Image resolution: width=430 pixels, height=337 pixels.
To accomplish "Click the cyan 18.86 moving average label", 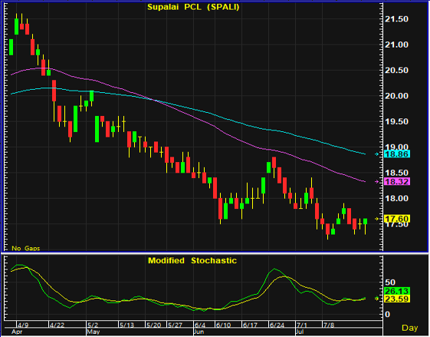I will [397, 154].
